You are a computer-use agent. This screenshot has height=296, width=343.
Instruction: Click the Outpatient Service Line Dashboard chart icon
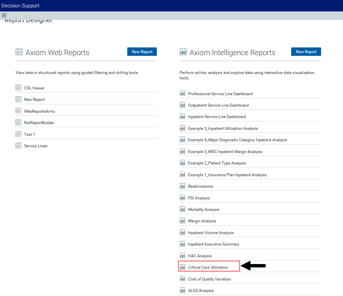(182, 105)
